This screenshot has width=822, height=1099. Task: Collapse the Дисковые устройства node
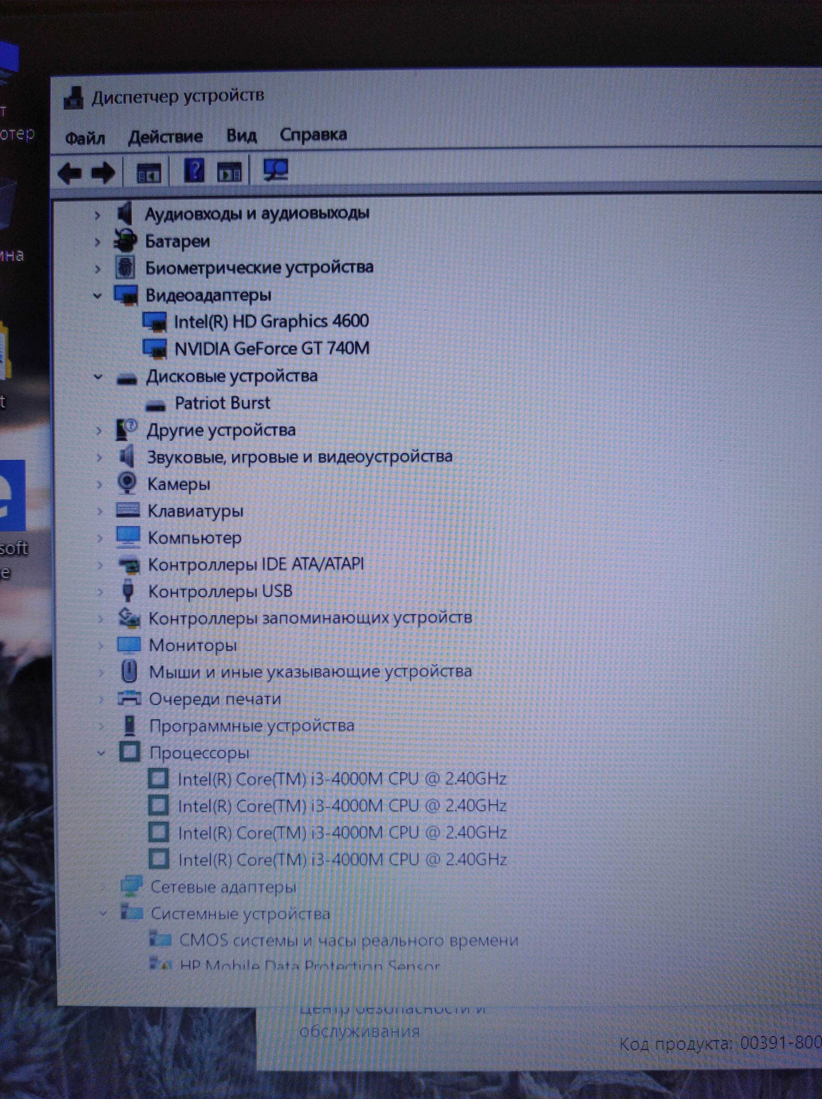(x=98, y=377)
